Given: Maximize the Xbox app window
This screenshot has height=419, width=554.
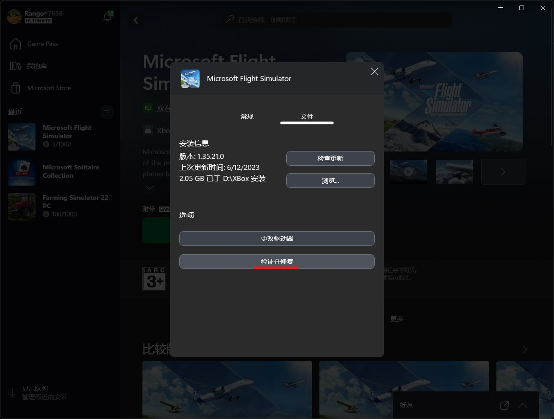Looking at the screenshot, I should [522, 8].
